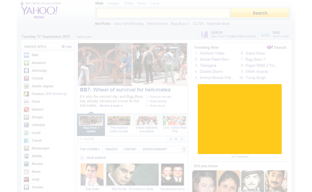Go to previous carousel stories
The image size is (312, 192).
(170, 139)
